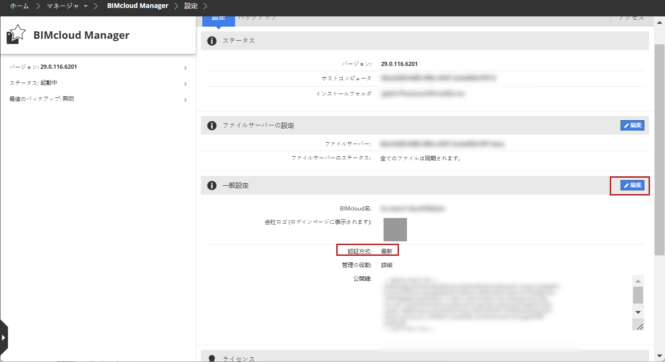Screen dimensions: 665x362
Task: Open マネージャ in the breadcrumb
Action: tap(63, 6)
